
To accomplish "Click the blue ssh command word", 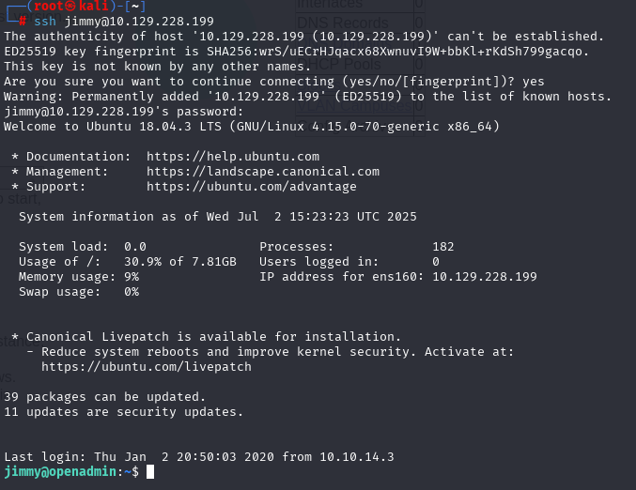I will (45, 21).
